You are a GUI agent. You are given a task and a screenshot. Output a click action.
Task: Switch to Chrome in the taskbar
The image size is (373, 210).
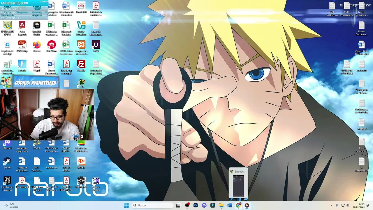(x=238, y=205)
